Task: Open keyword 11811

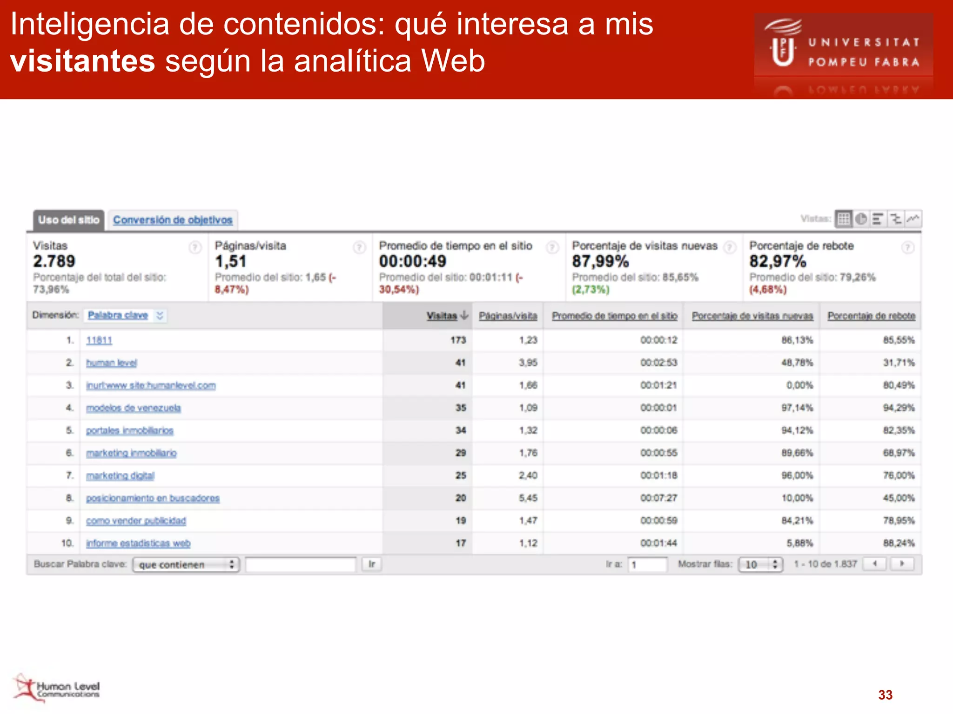Action: click(x=99, y=340)
